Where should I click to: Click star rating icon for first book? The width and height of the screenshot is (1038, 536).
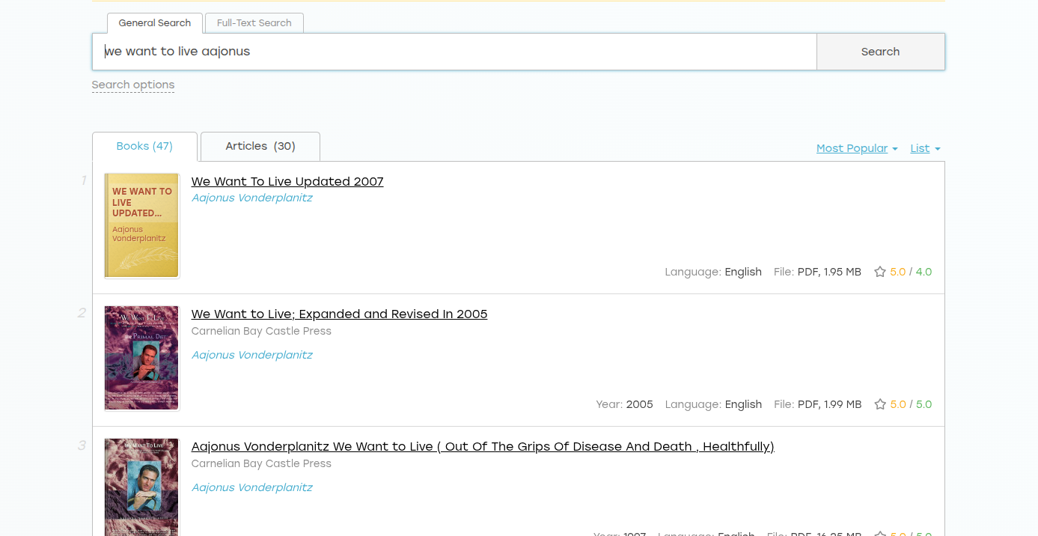[x=880, y=272]
